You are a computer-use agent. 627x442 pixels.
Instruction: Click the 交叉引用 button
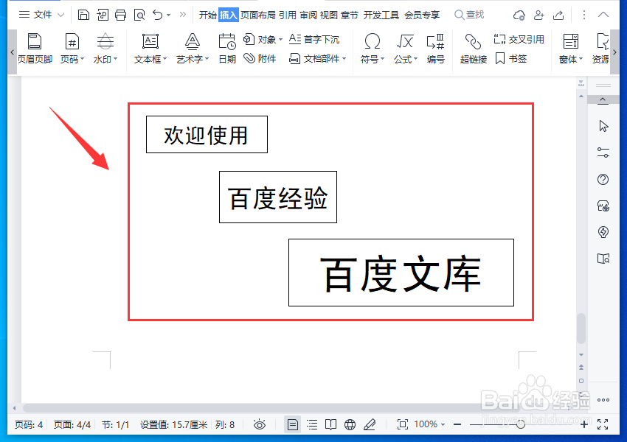(x=519, y=39)
